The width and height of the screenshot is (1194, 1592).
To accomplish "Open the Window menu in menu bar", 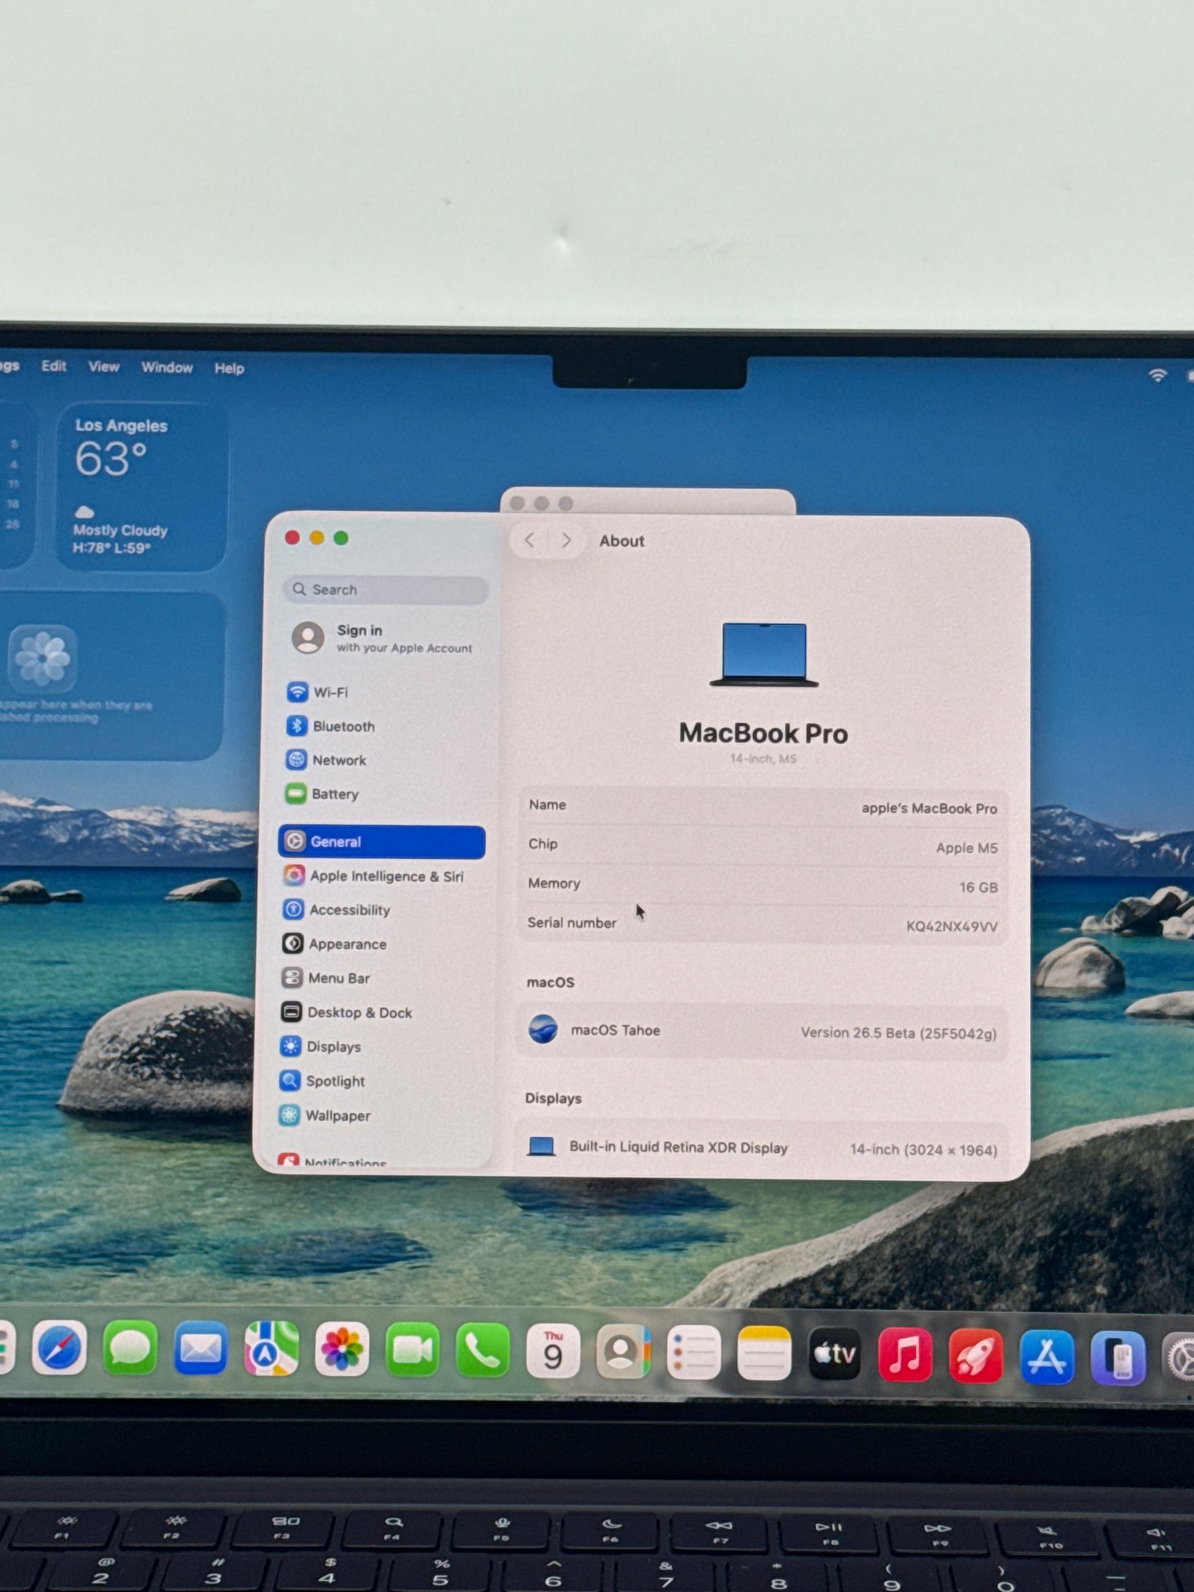I will click(167, 367).
